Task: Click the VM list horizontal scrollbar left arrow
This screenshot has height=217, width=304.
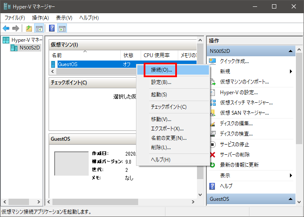Action: 52,71
